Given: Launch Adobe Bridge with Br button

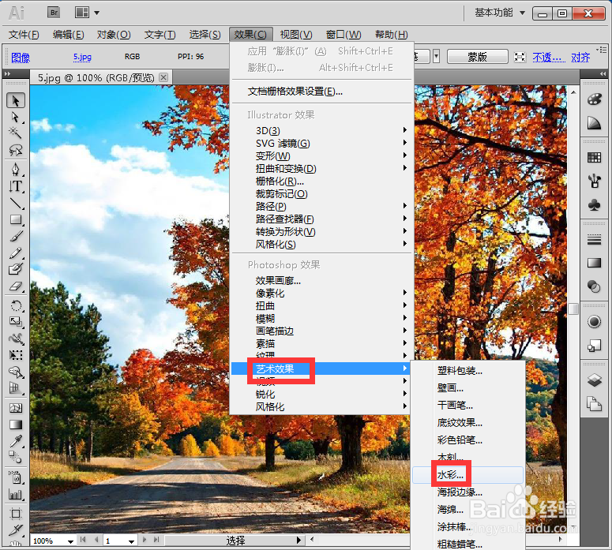Looking at the screenshot, I should click(54, 13).
